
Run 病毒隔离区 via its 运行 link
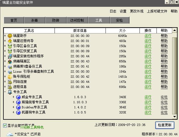[148, 61]
